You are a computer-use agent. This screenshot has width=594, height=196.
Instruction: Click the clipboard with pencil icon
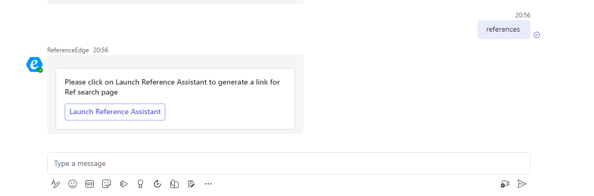pos(191,184)
